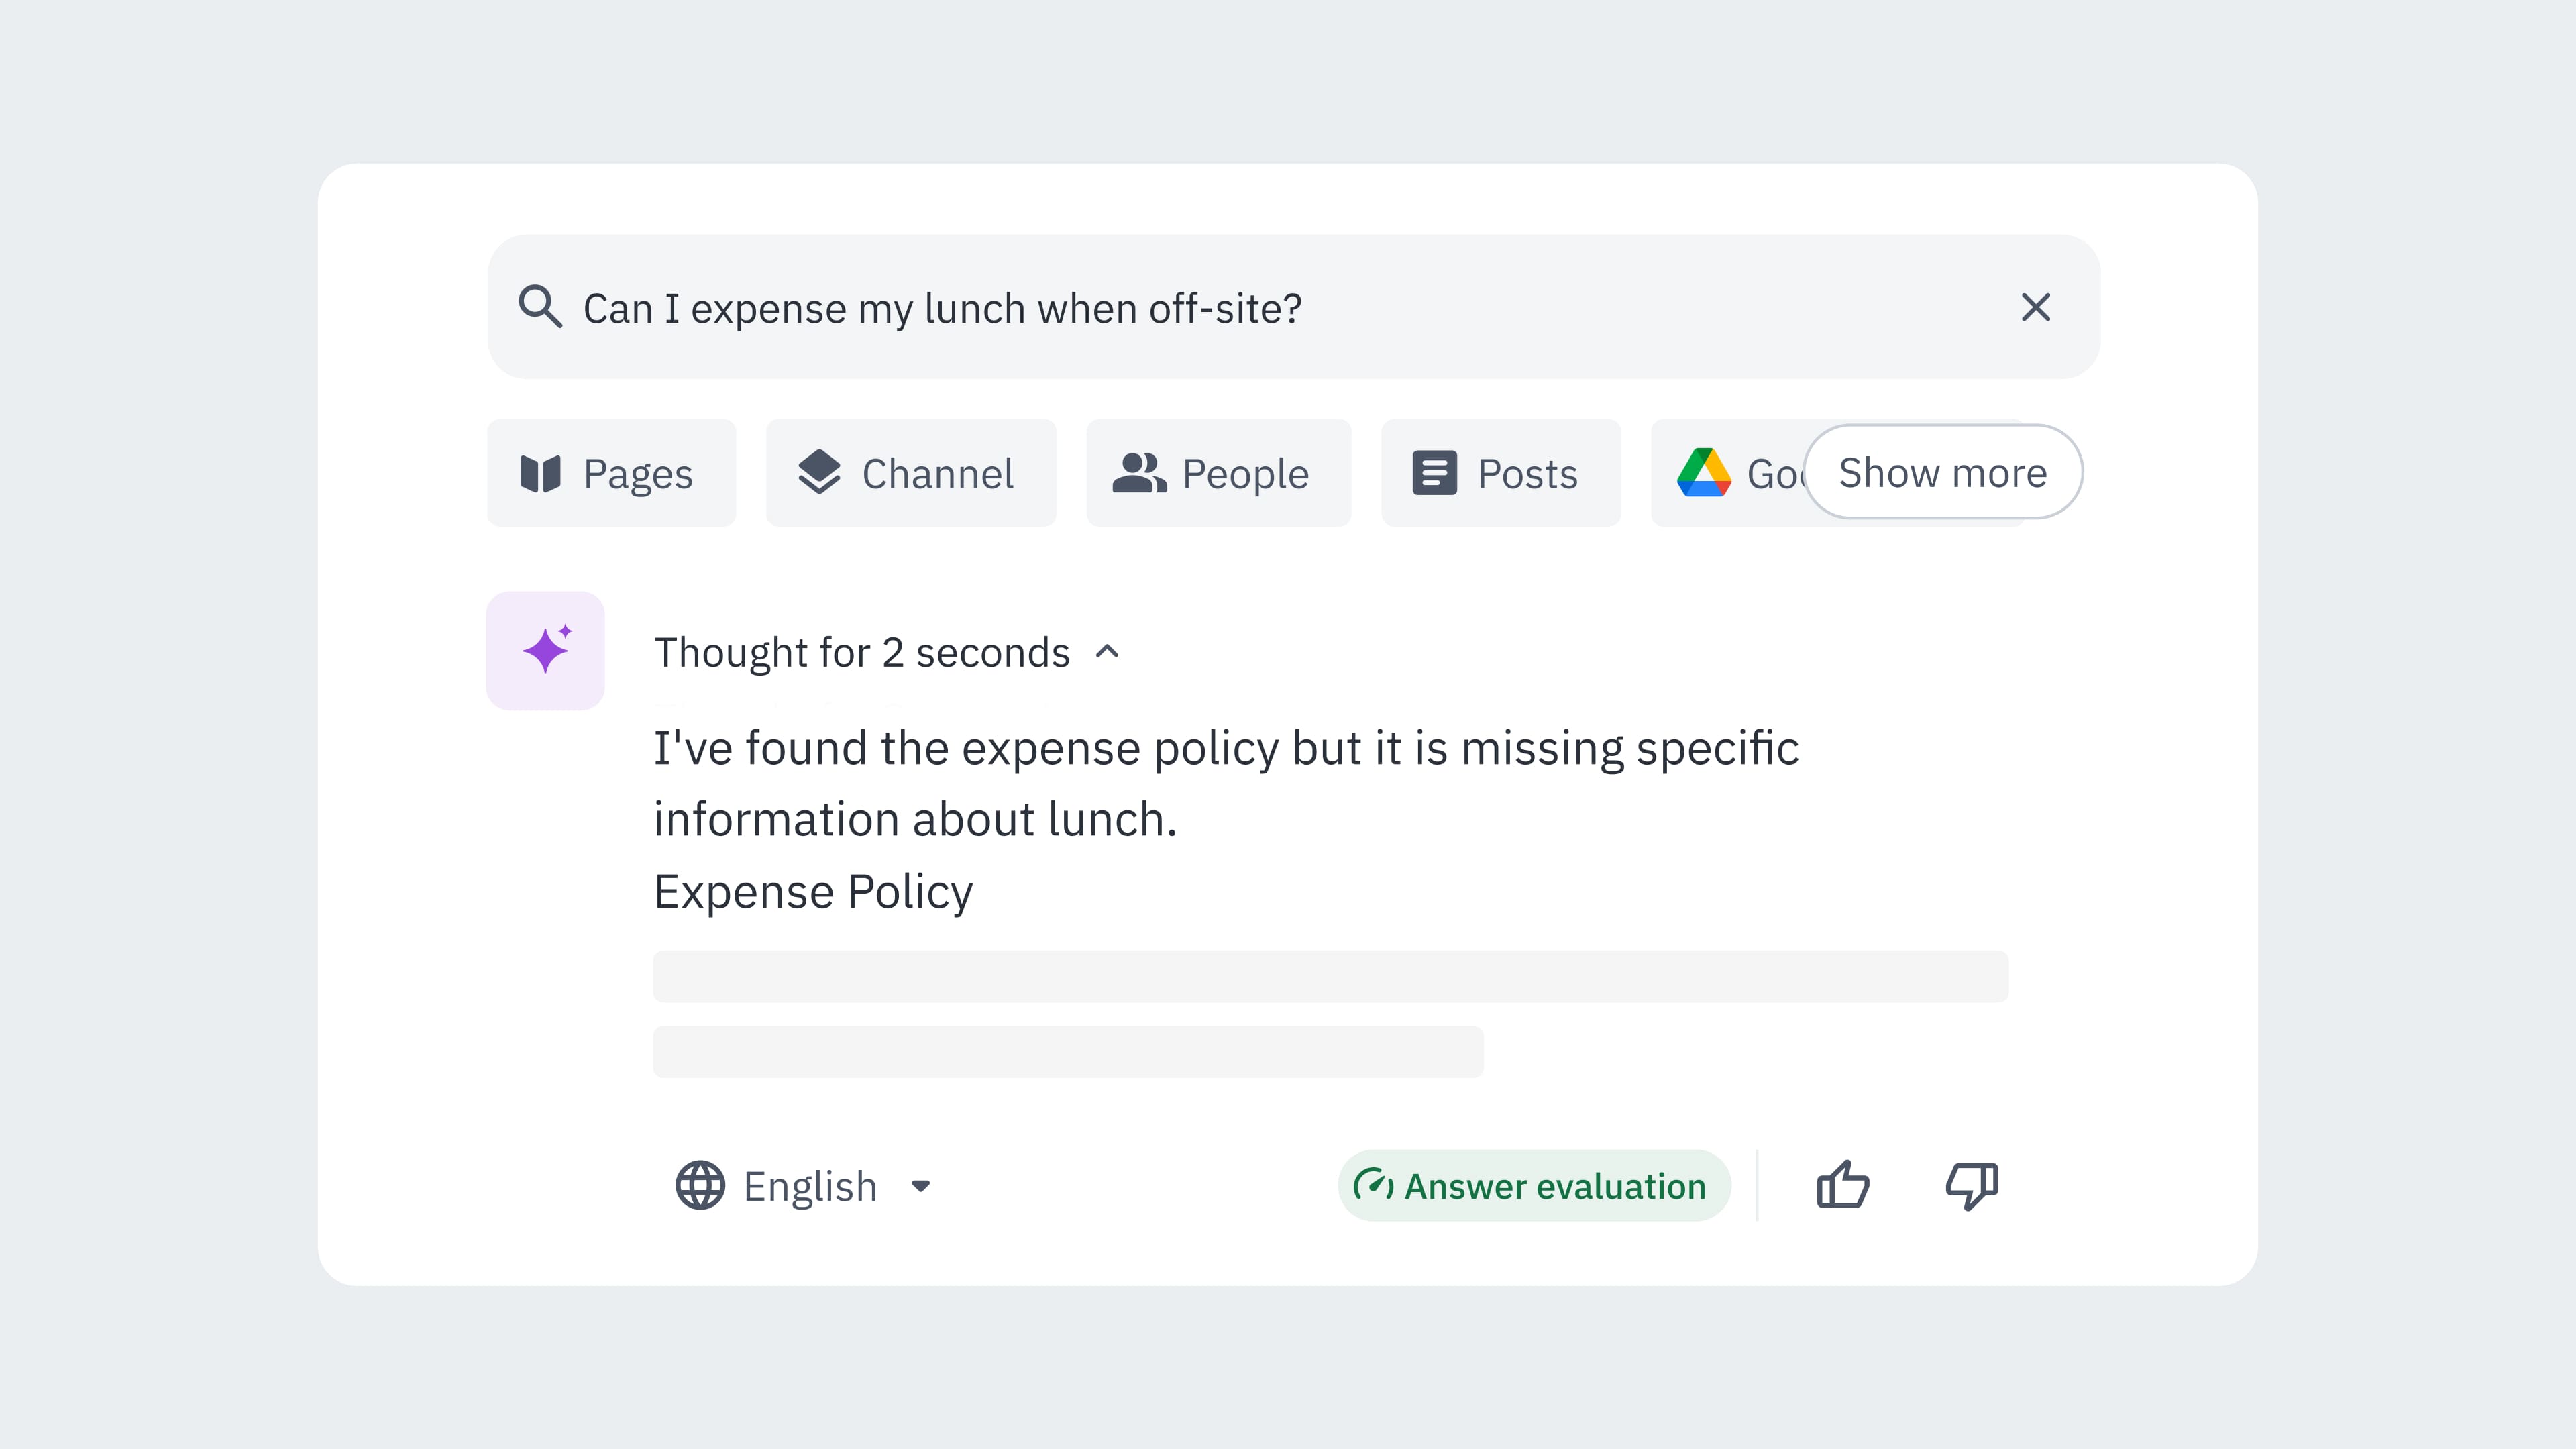Click the thumbs up icon

(x=1842, y=1185)
